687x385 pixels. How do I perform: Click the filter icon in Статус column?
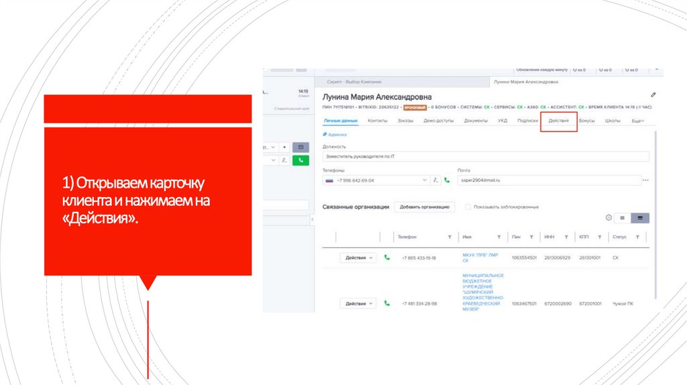tap(637, 237)
